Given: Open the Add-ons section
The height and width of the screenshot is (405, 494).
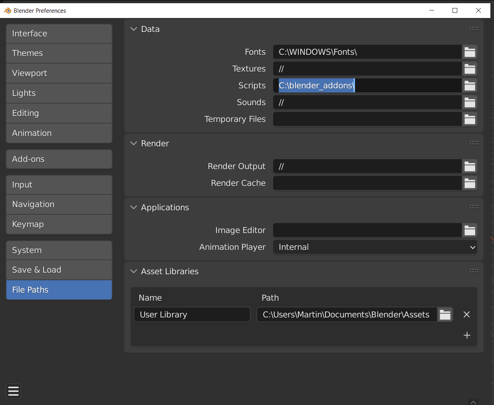Looking at the screenshot, I should [59, 159].
